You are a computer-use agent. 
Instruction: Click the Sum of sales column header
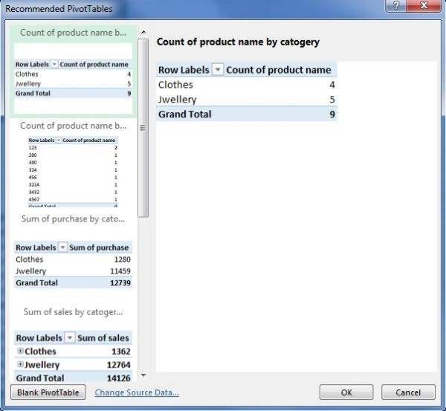pyautogui.click(x=103, y=337)
